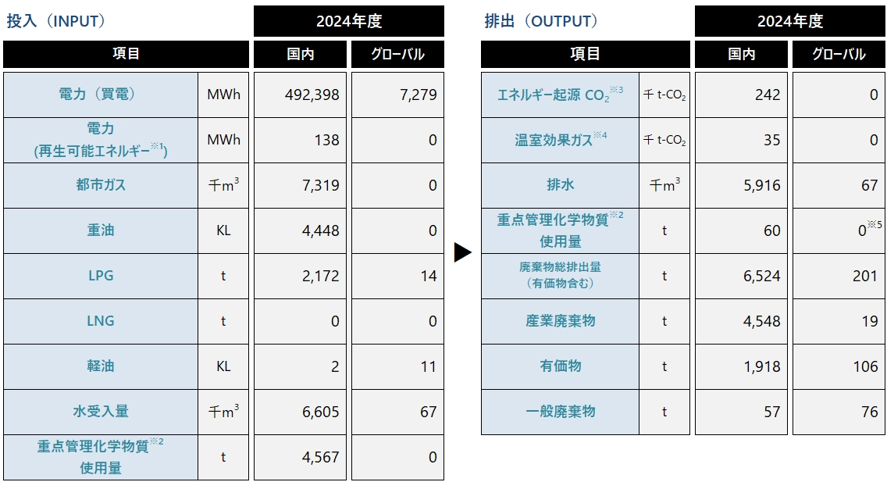Select the 温室効果ガス row label
Image resolution: width=887 pixels, height=482 pixels.
tap(559, 140)
